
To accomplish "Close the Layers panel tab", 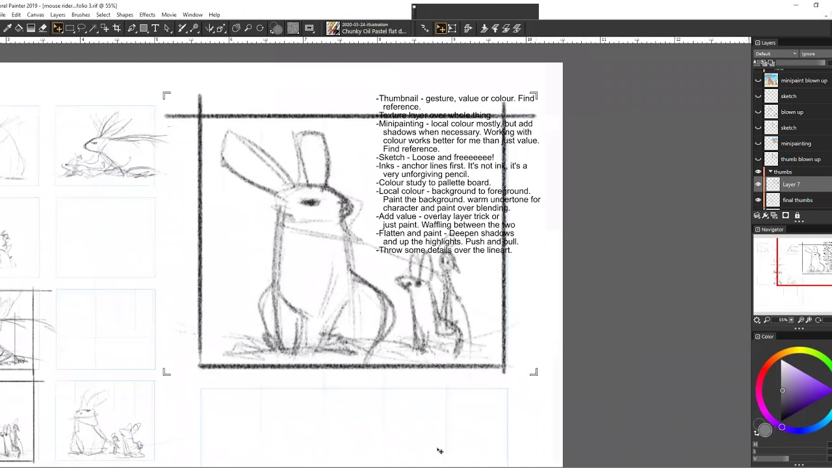I will click(757, 43).
